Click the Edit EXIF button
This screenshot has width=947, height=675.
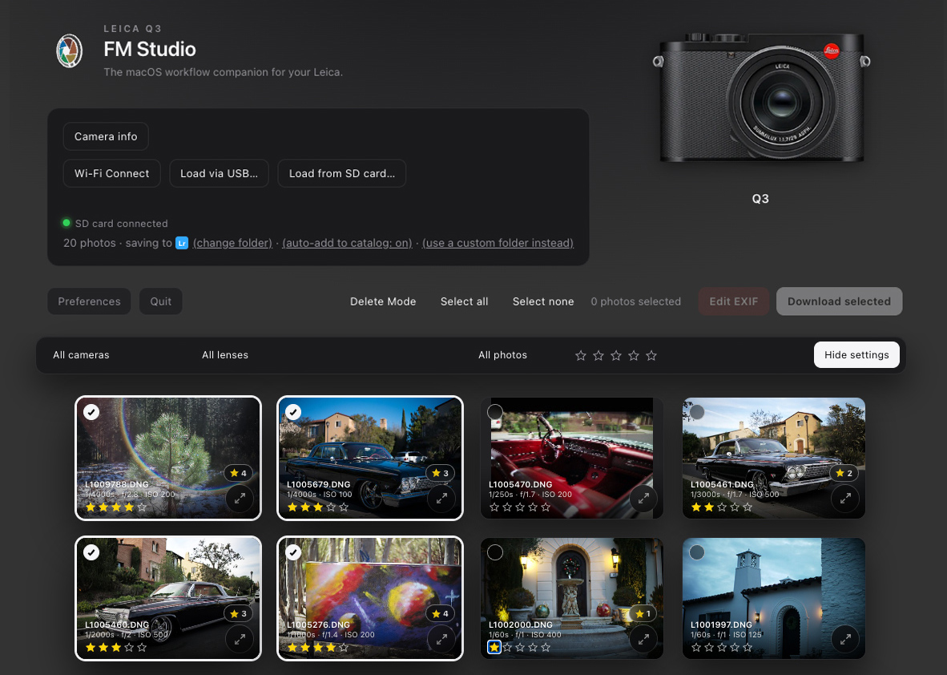(733, 301)
